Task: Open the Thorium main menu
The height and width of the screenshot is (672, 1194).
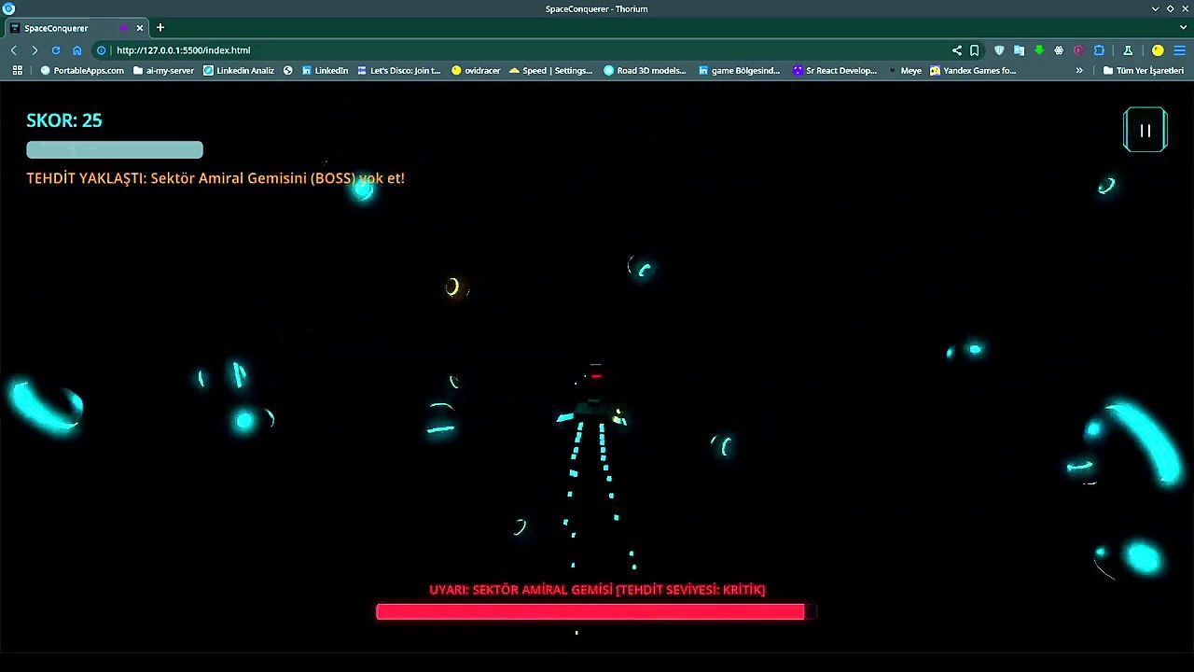Action: (1179, 50)
